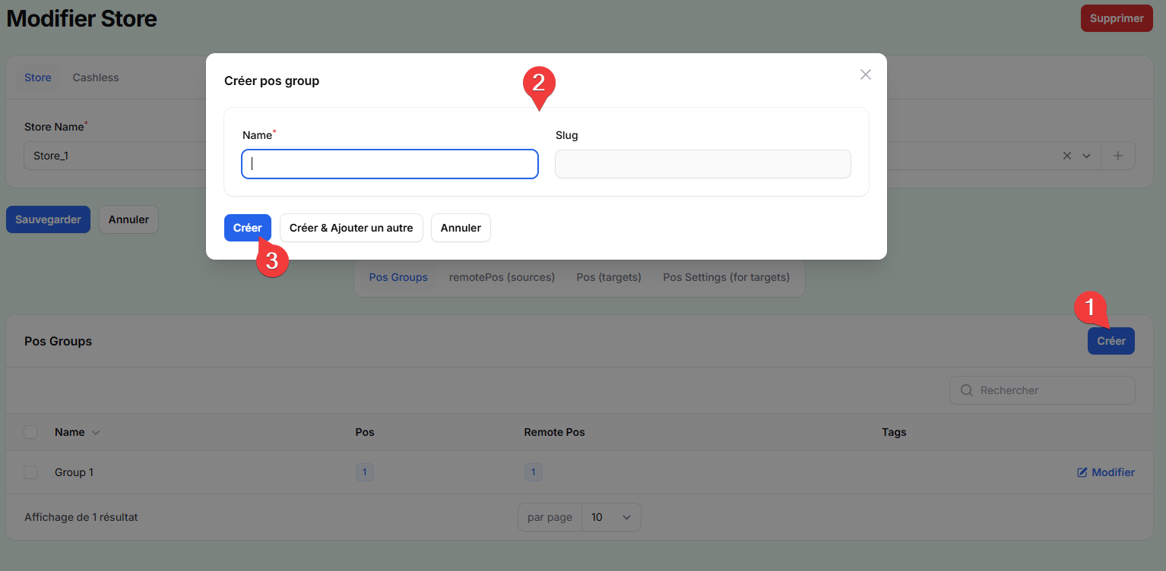Select the Store tab
The height and width of the screenshot is (571, 1166).
click(x=38, y=77)
